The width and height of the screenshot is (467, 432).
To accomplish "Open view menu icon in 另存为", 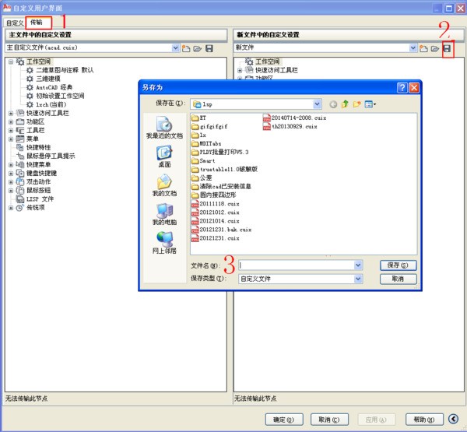I will [x=370, y=104].
